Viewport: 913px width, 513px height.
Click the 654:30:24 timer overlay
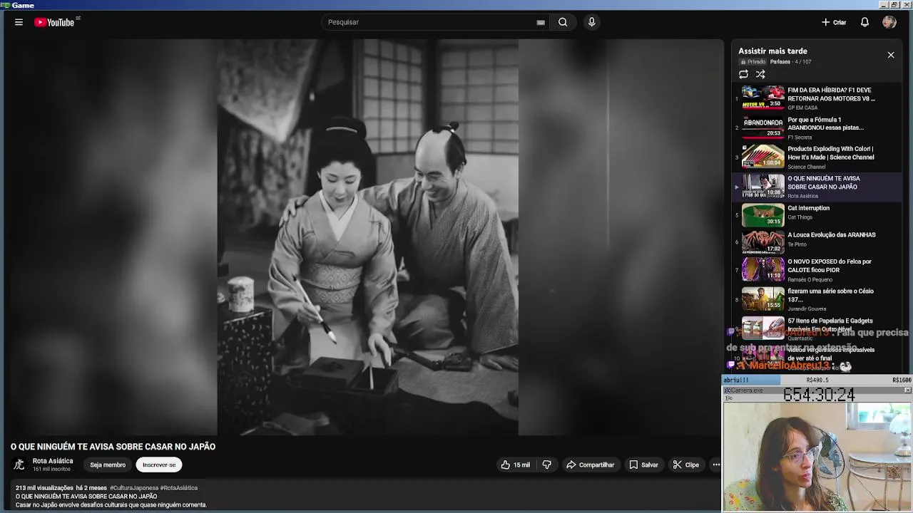click(819, 395)
